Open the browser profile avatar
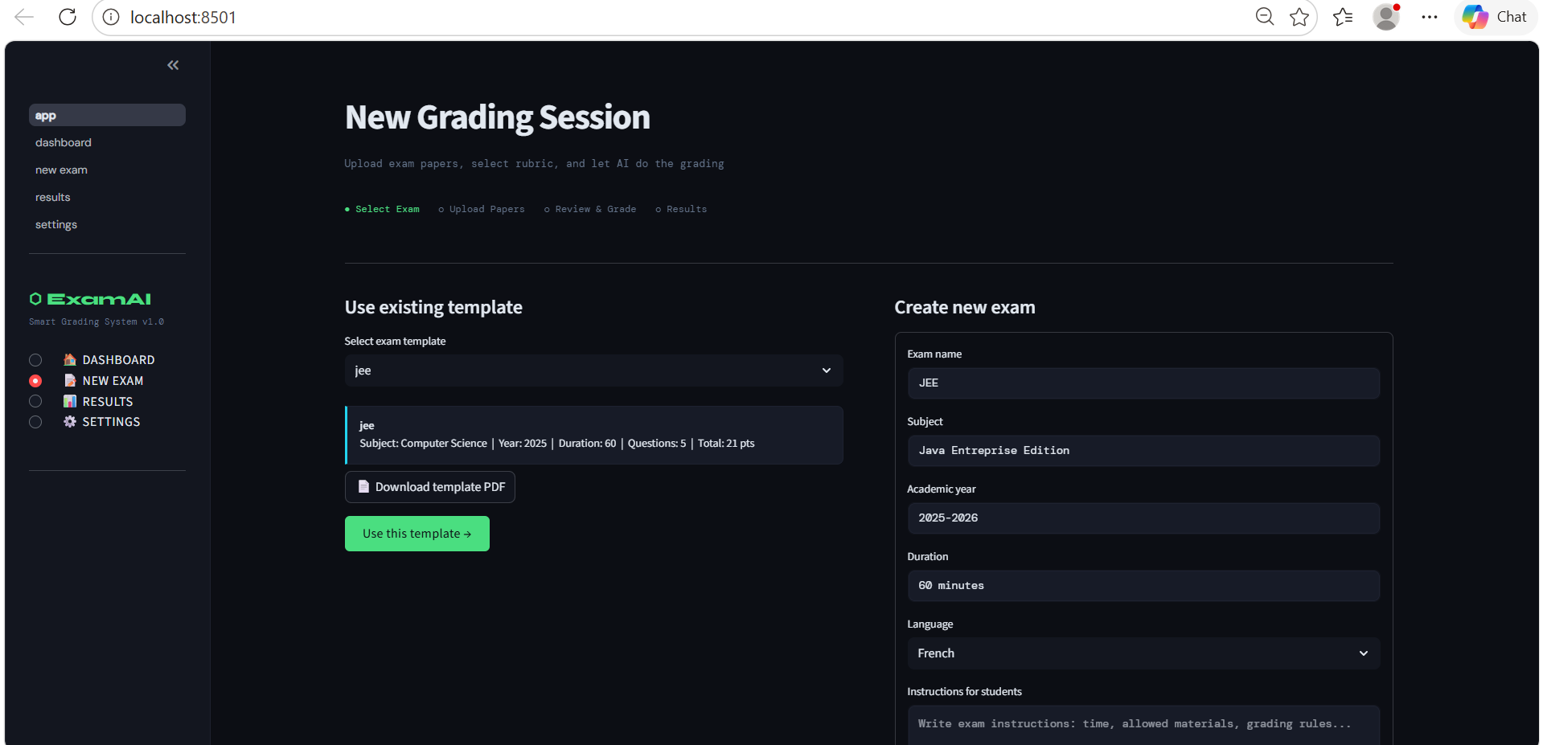The image size is (1543, 745). (1386, 17)
